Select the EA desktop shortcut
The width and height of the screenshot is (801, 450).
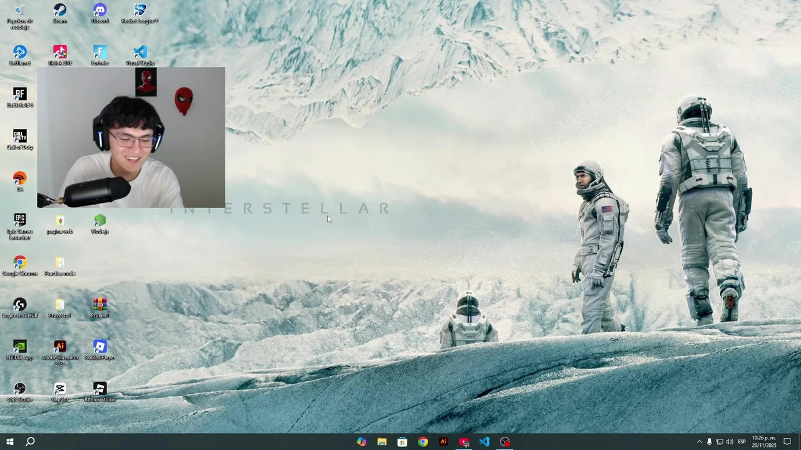pos(20,182)
